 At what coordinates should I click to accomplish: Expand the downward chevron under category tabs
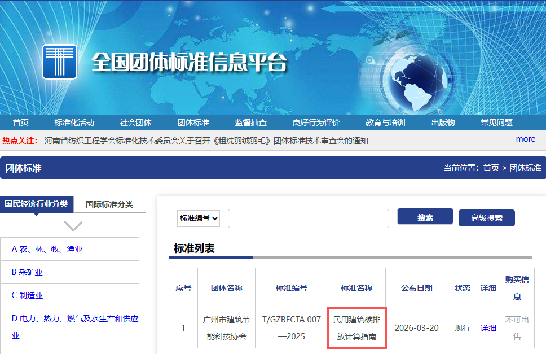pyautogui.click(x=73, y=226)
